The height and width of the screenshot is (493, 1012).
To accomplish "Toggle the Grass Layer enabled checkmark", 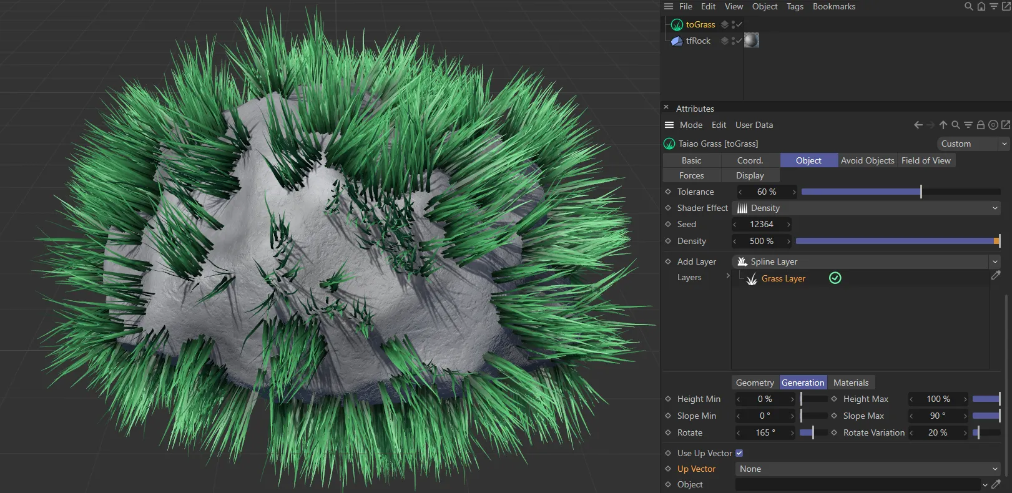I will (835, 278).
